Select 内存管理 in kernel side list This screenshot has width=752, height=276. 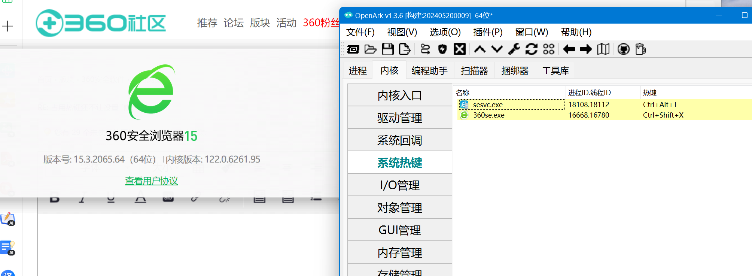(x=400, y=252)
